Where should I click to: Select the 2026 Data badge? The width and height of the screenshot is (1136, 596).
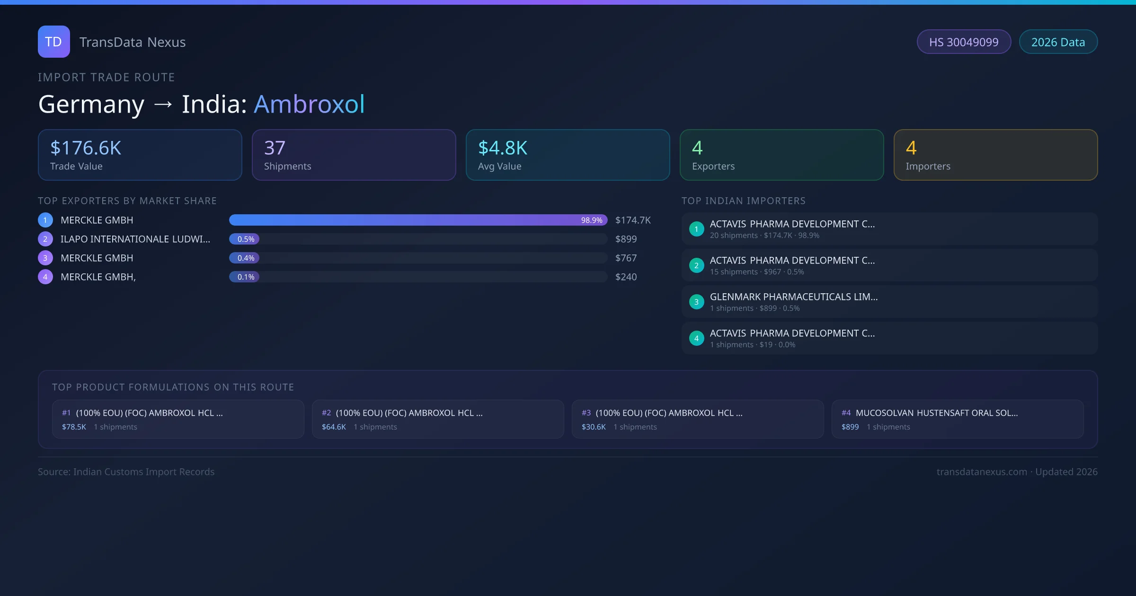[x=1057, y=42]
